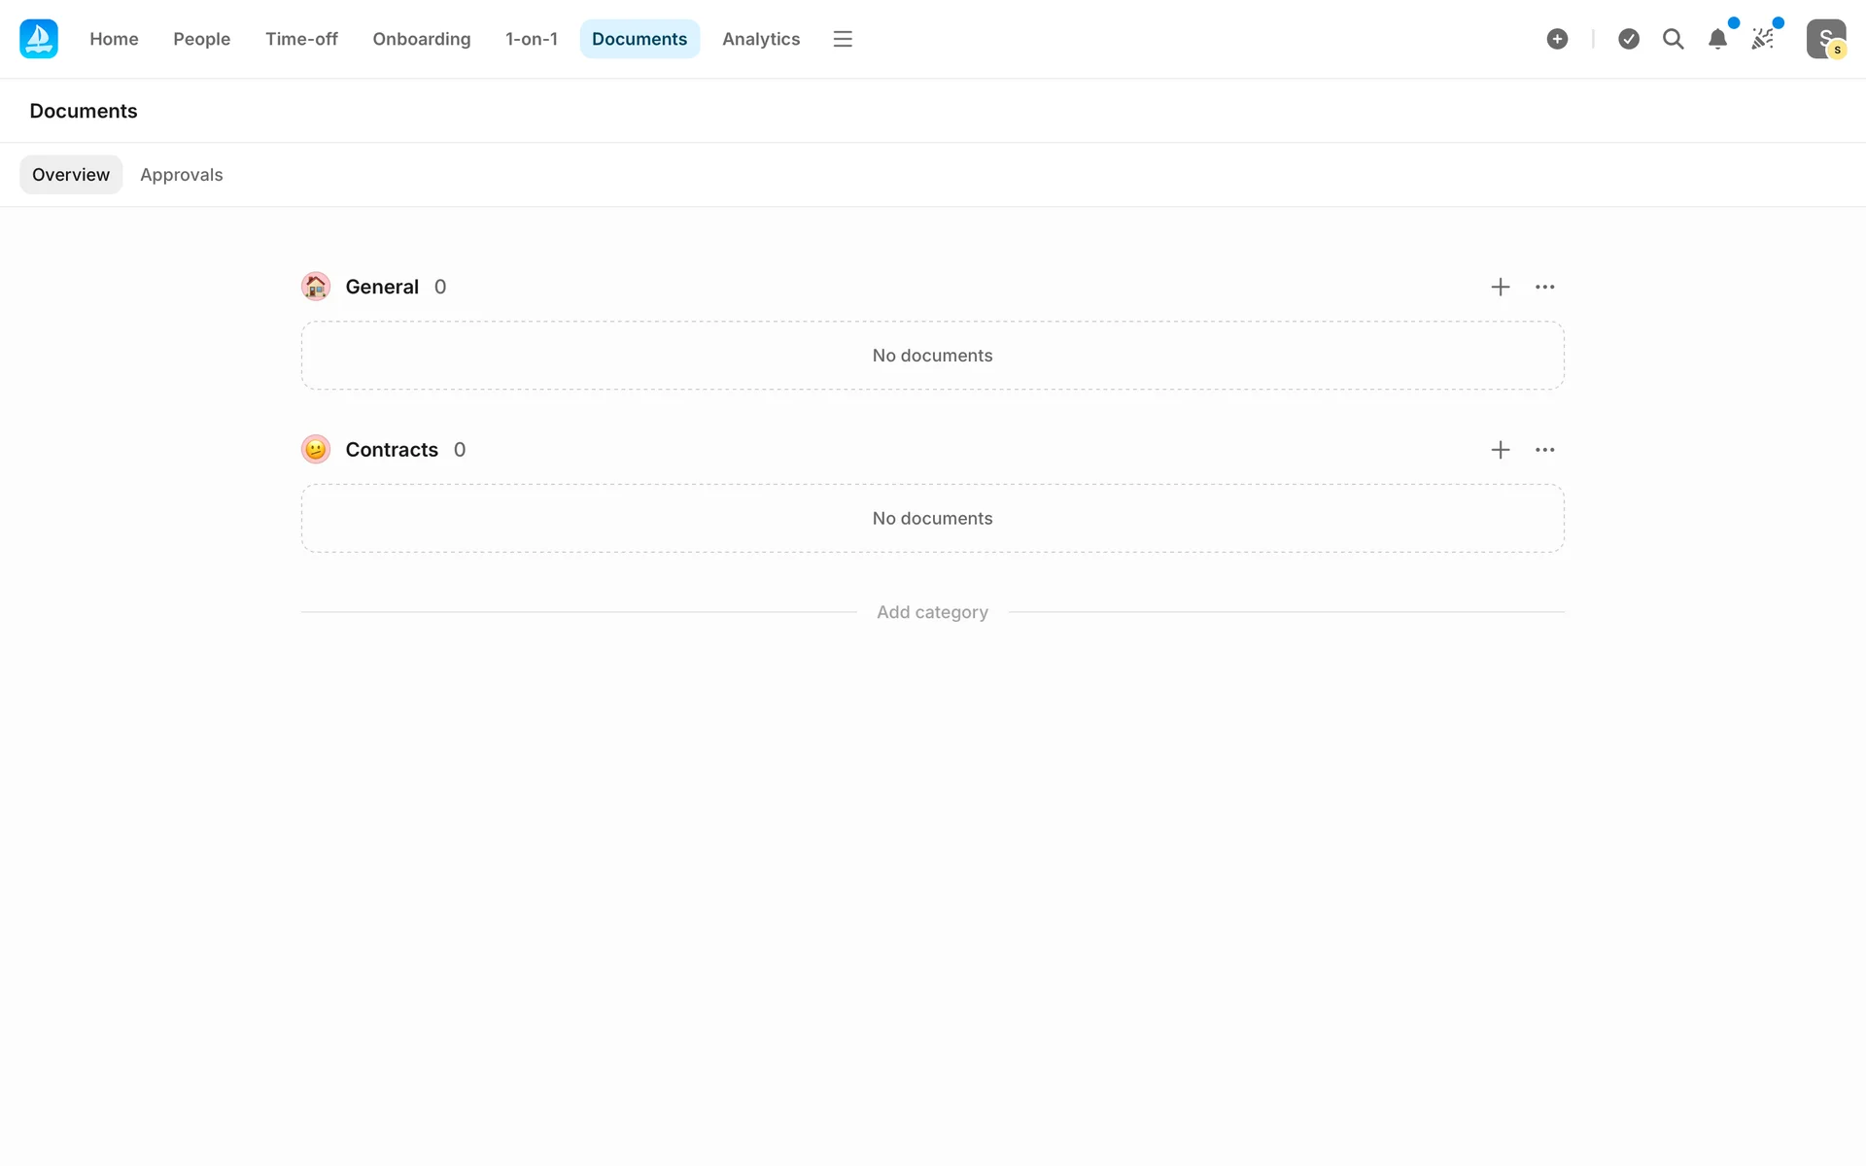Switch to the Approvals tab
Screen dimensions: 1866x1166
[x=182, y=175]
